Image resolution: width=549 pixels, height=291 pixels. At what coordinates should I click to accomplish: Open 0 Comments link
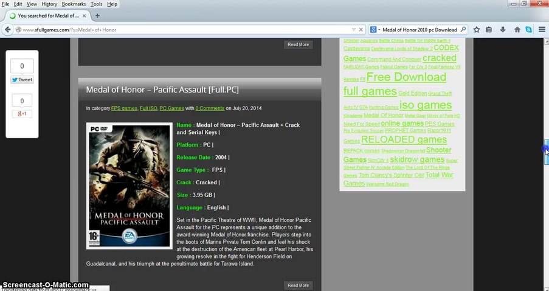pos(210,109)
